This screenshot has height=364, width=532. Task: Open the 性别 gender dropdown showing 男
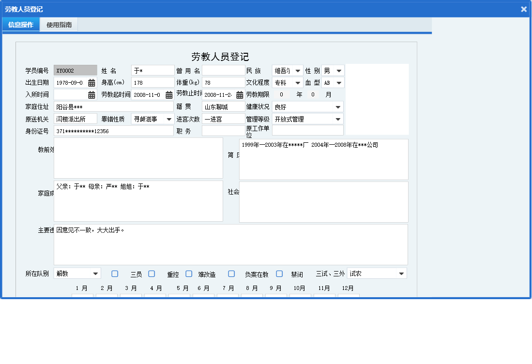[339, 70]
